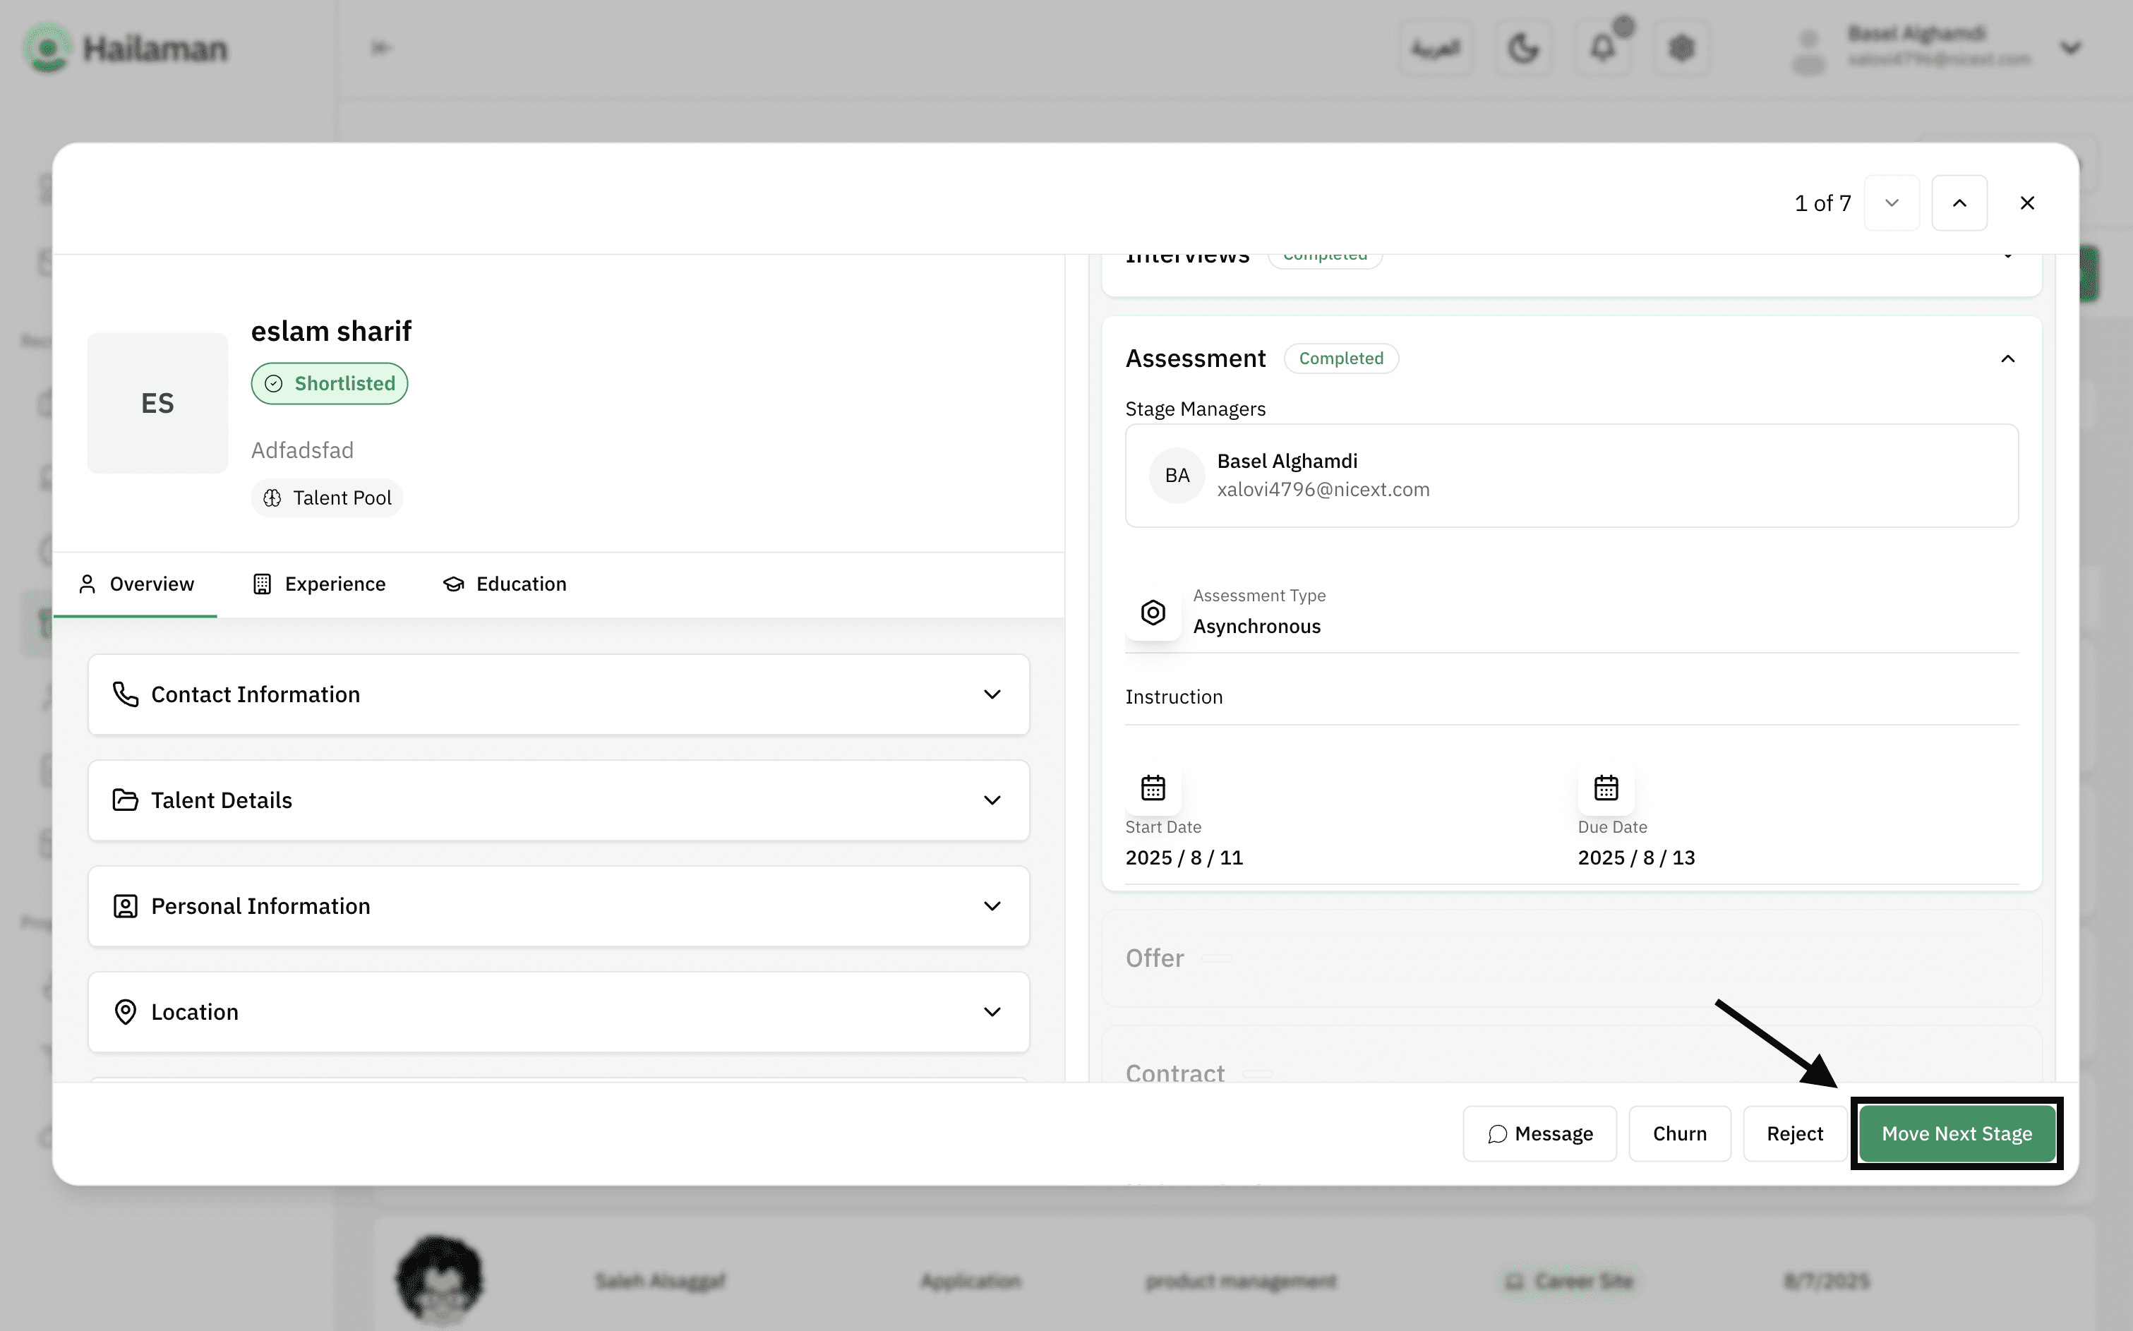Image resolution: width=2133 pixels, height=1331 pixels.
Task: Collapse the Assessment stage panel
Action: coord(2007,359)
